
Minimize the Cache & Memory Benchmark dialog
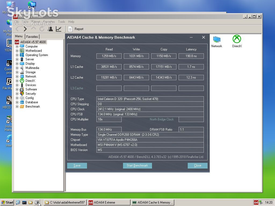click(x=191, y=37)
